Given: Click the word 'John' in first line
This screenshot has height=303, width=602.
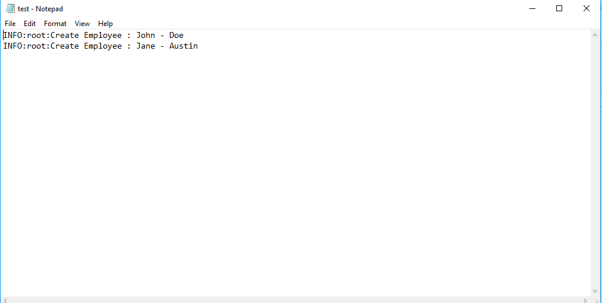Looking at the screenshot, I should click(146, 35).
